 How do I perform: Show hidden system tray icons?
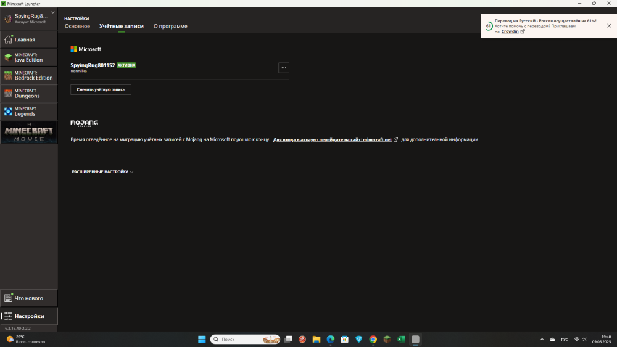[x=542, y=340]
